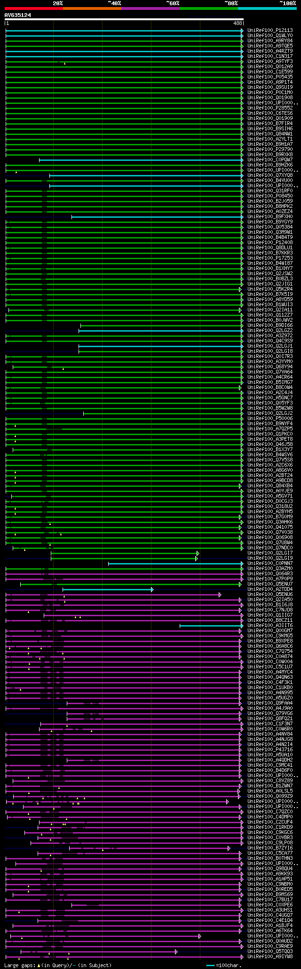301x969 pixels.
Task: Select hit label UniRef100_Q68Y94
Action: click(270, 366)
